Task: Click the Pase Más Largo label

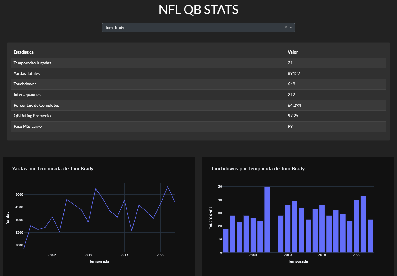Action: click(28, 126)
